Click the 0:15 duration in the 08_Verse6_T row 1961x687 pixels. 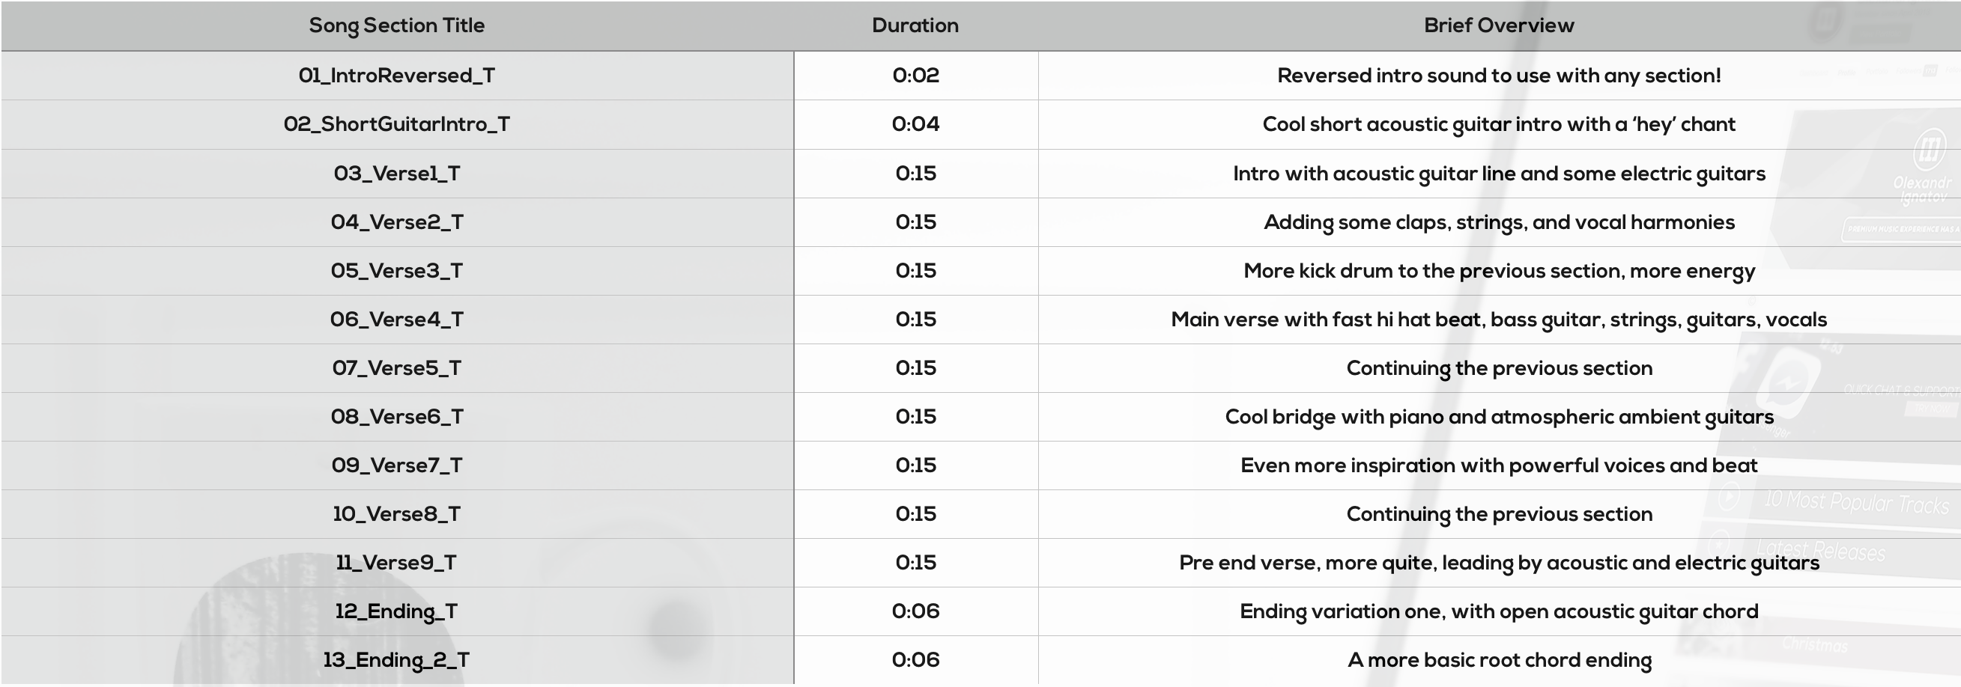(916, 417)
